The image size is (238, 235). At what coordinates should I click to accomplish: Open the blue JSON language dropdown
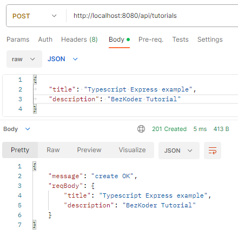(x=62, y=59)
